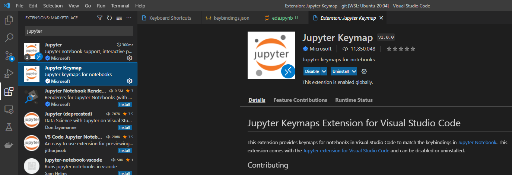Select Jupyter Keymap in extension list
512x175 pixels.
click(78, 74)
